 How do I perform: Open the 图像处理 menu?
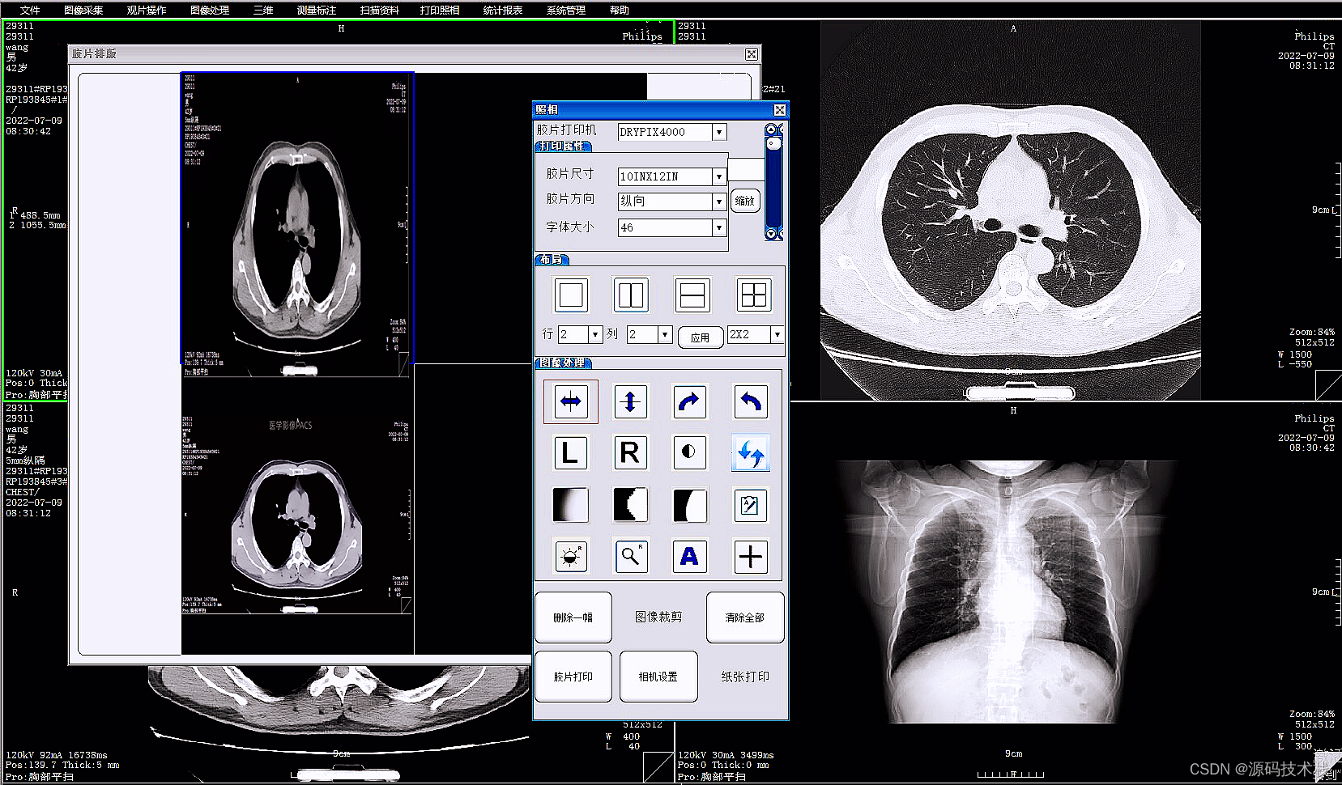pyautogui.click(x=210, y=10)
